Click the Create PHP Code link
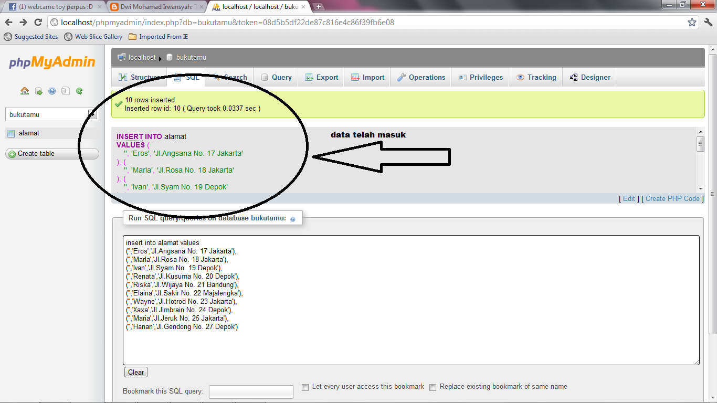Image resolution: width=717 pixels, height=403 pixels. click(x=672, y=199)
